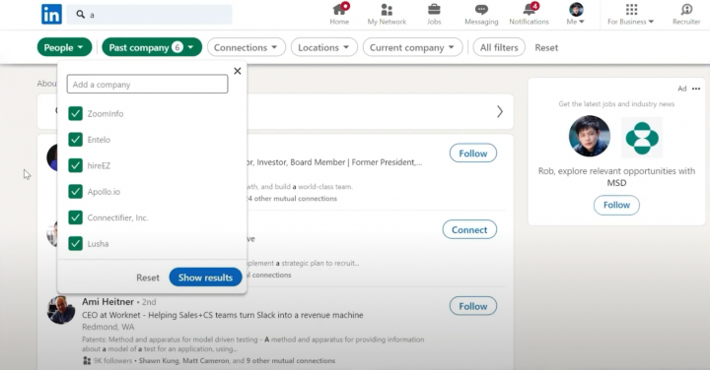Viewport: 710px width, 370px height.
Task: Uncheck the ZoomInfo checkbox
Action: pos(75,113)
